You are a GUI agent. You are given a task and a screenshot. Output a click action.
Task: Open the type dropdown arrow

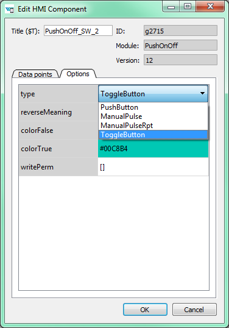[202, 93]
